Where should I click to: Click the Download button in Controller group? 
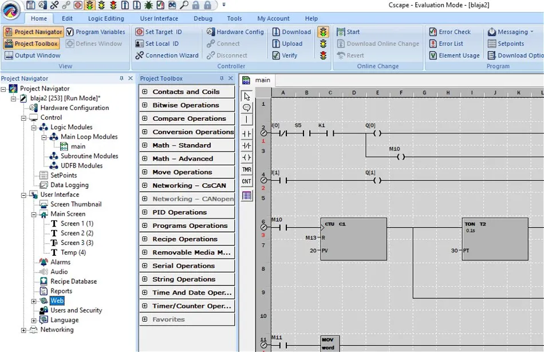291,32
